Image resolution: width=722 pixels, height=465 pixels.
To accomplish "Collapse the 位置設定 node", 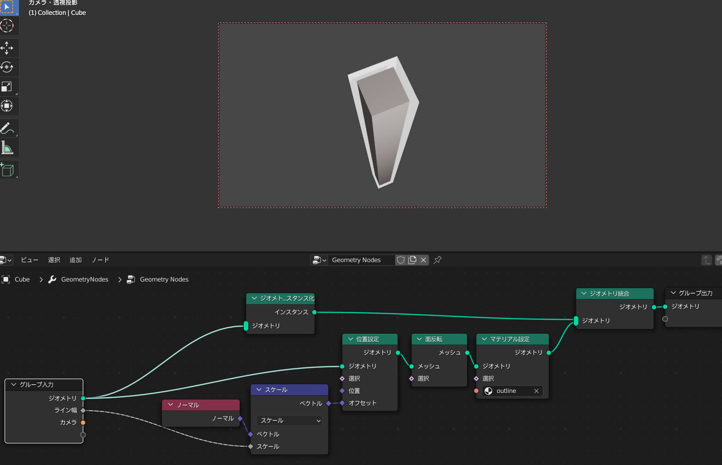I will click(351, 339).
